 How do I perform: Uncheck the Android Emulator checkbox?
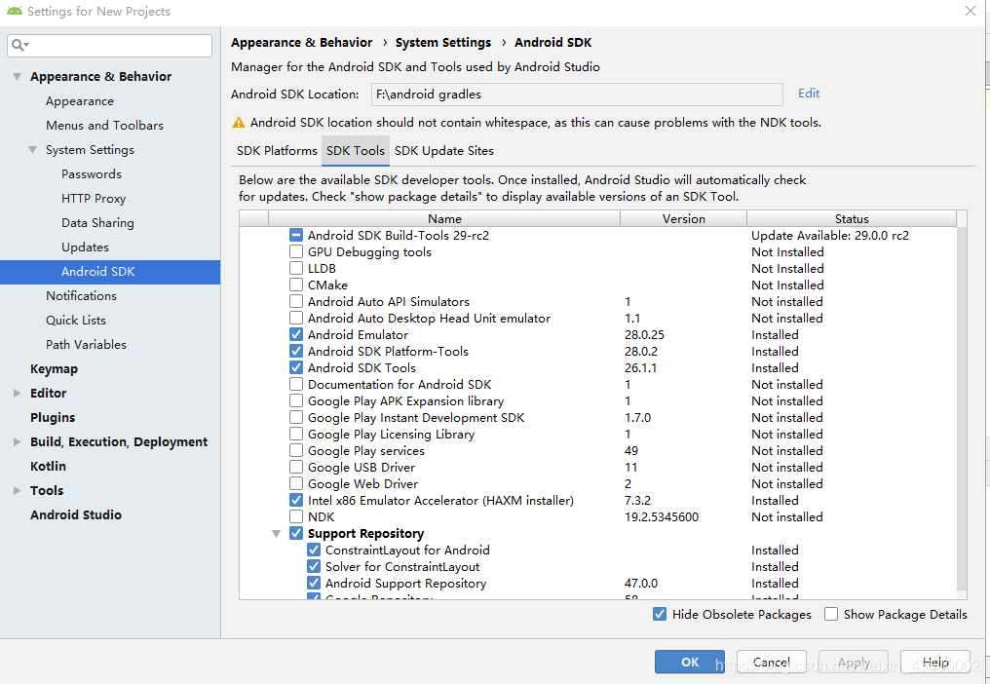(296, 335)
